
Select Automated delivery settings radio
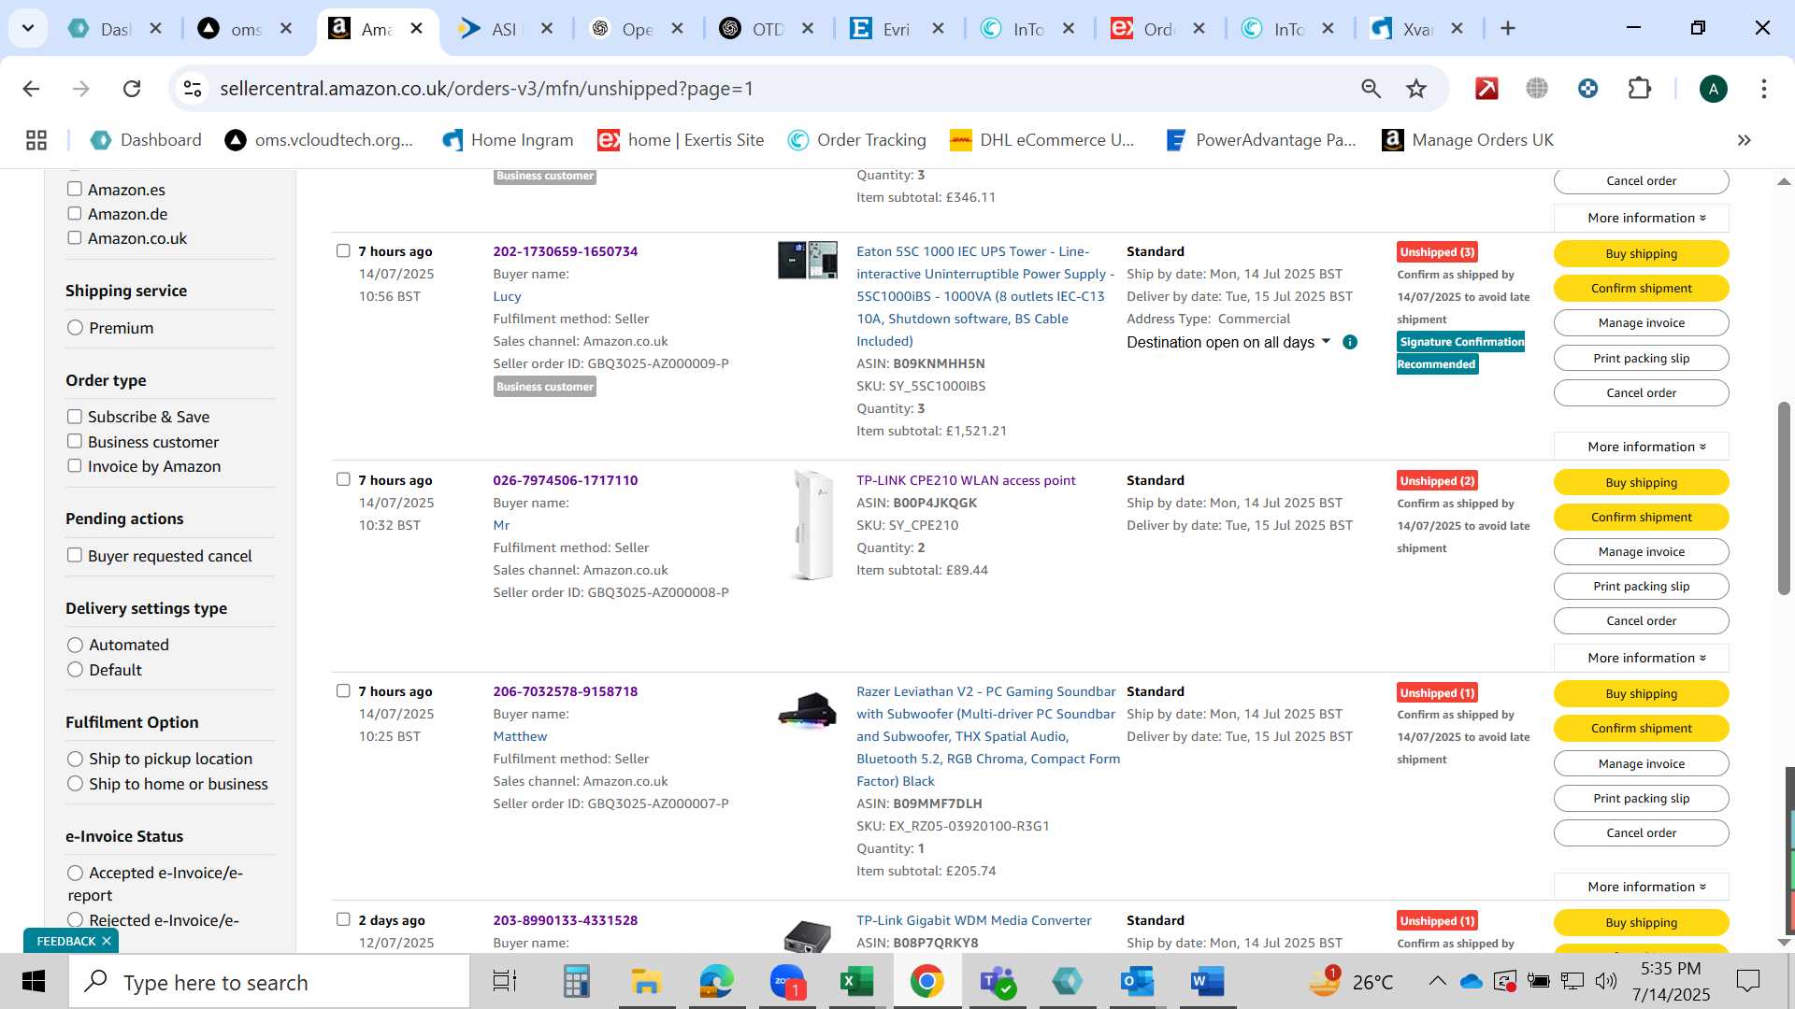click(x=76, y=645)
